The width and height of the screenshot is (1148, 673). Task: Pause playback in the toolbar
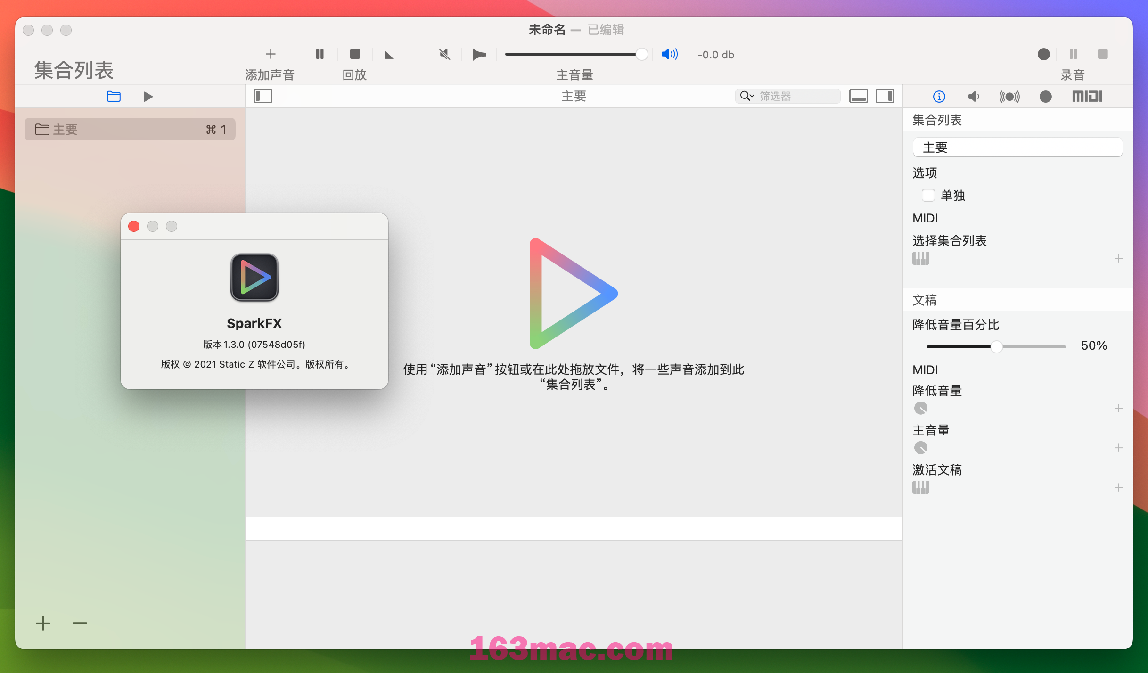(x=320, y=54)
